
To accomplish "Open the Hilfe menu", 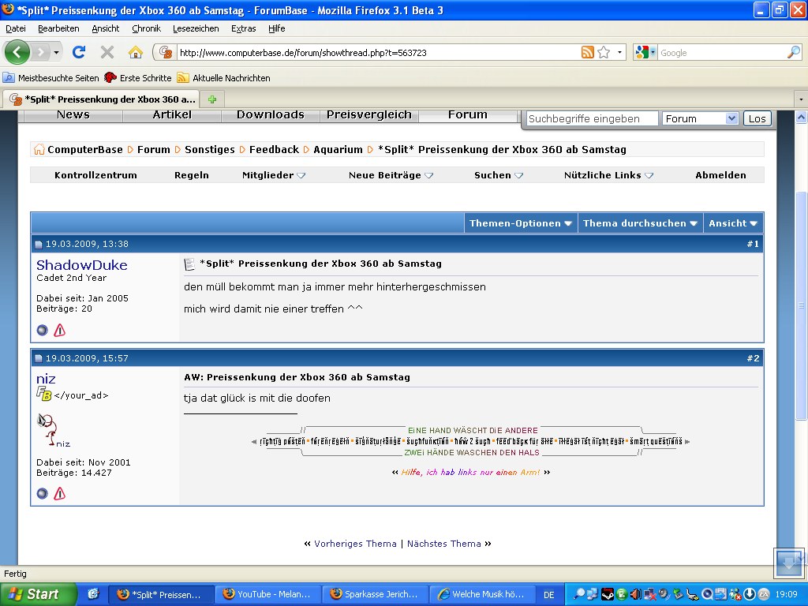I will (x=276, y=28).
